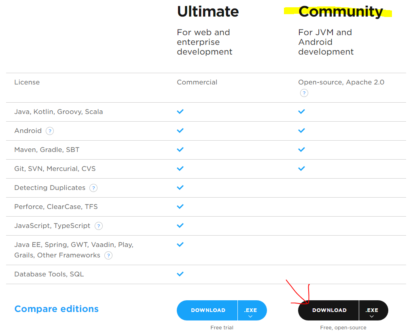The width and height of the screenshot is (415, 333).
Task: Select the Commercial license text
Action: click(197, 82)
